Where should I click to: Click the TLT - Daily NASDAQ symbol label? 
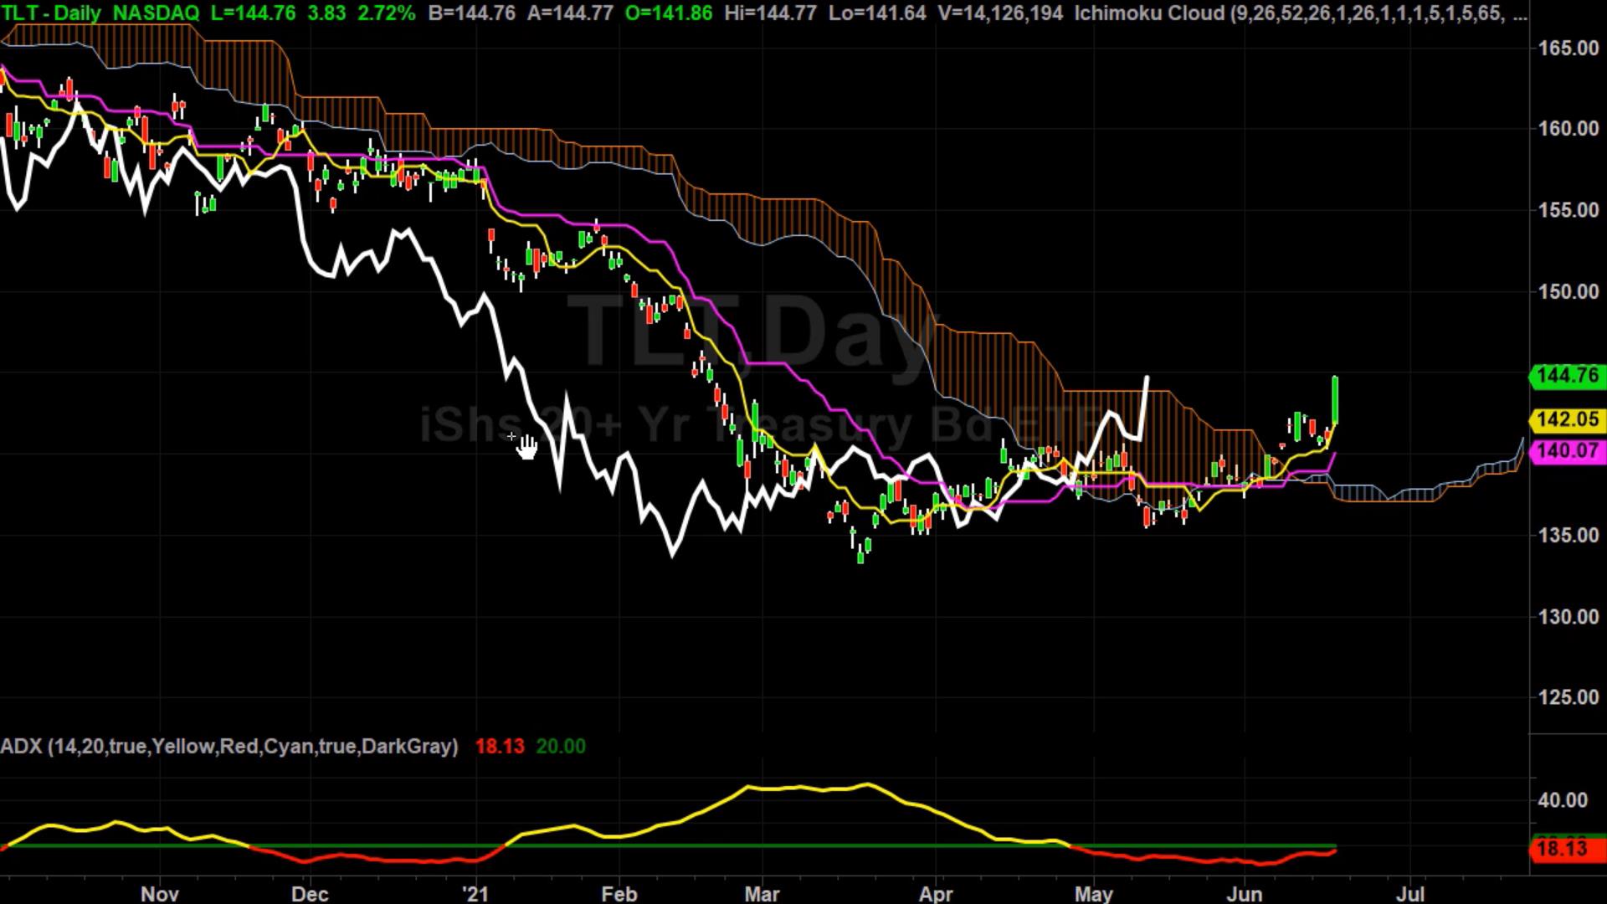(100, 13)
